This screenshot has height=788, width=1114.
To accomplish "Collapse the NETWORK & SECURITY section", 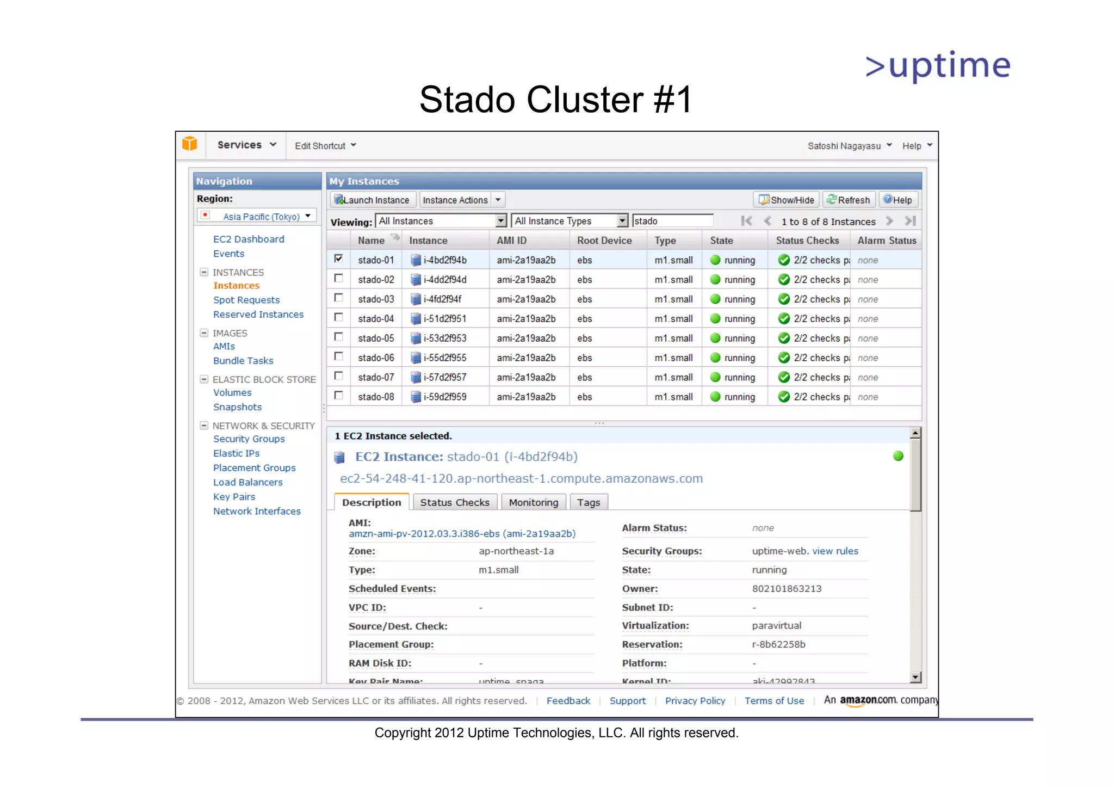I will pos(204,426).
